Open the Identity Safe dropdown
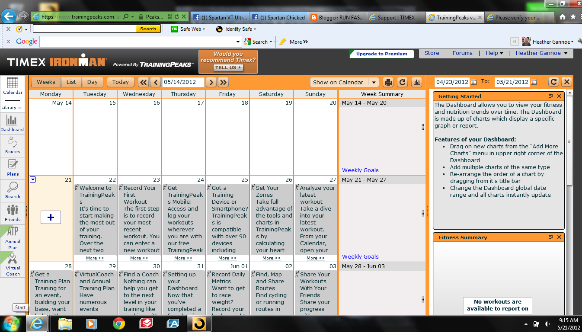The width and height of the screenshot is (582, 333). point(236,29)
